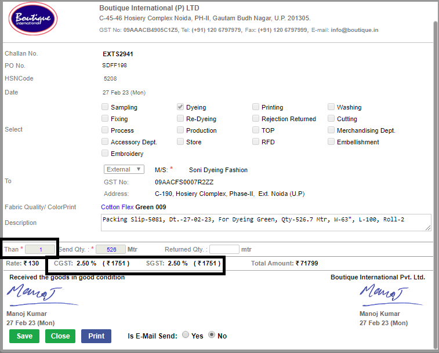Click company GST No 09AAACB4905C1Z5
Viewport: 439px width, 353px height.
click(151, 30)
